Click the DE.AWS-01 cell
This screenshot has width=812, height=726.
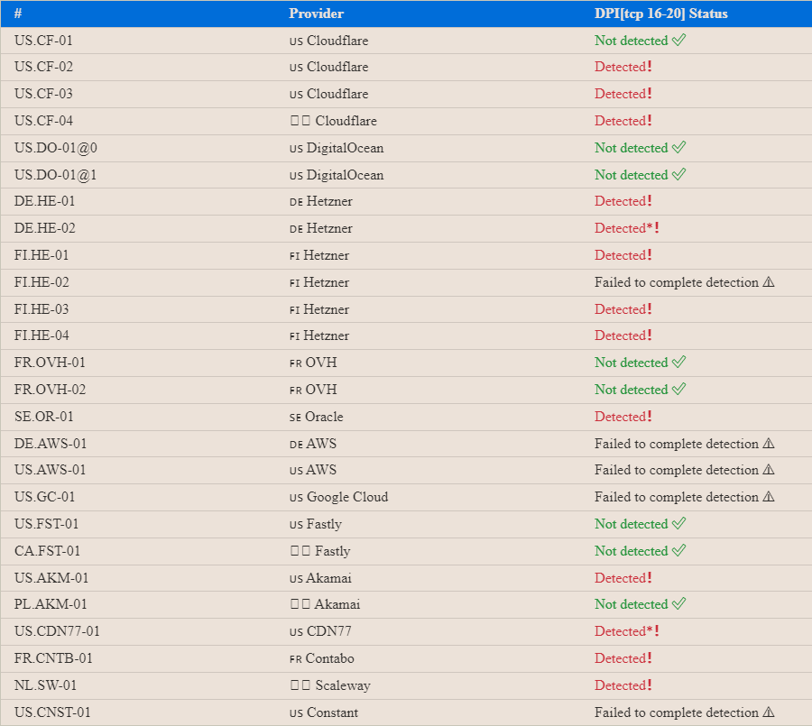pyautogui.click(x=51, y=443)
